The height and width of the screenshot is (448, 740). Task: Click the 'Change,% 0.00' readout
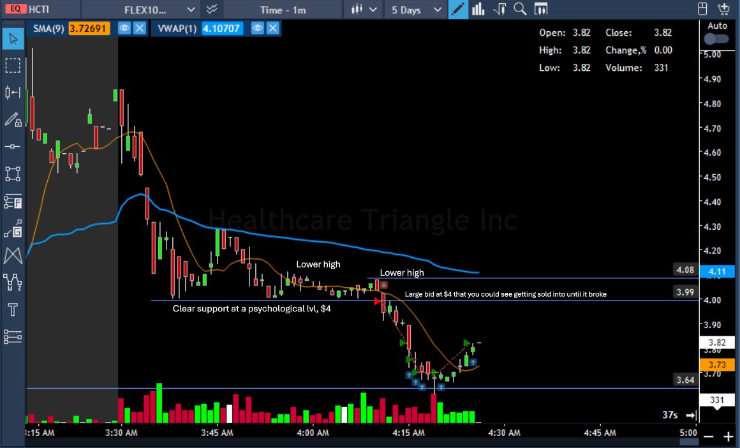pyautogui.click(x=639, y=50)
